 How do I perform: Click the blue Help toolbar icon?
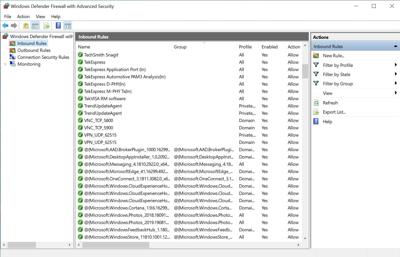point(58,26)
